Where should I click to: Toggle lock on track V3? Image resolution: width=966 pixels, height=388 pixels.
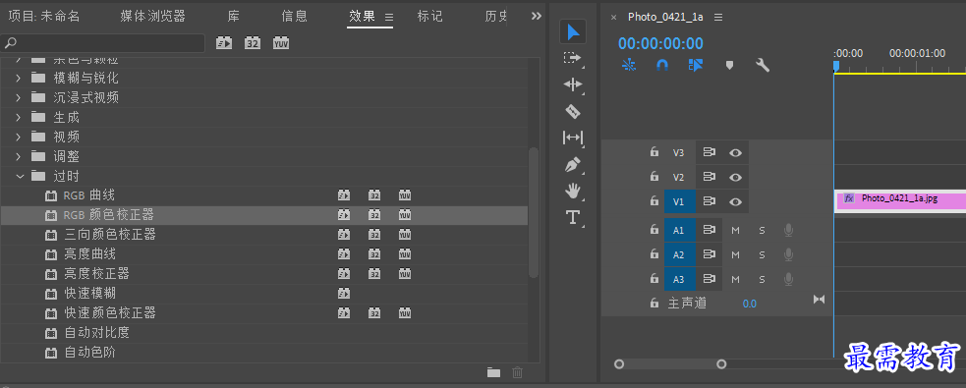654,152
